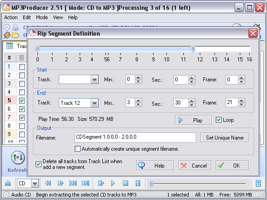This screenshot has height=200, width=267.
Task: Skip to previous track button
Action: 73,183
